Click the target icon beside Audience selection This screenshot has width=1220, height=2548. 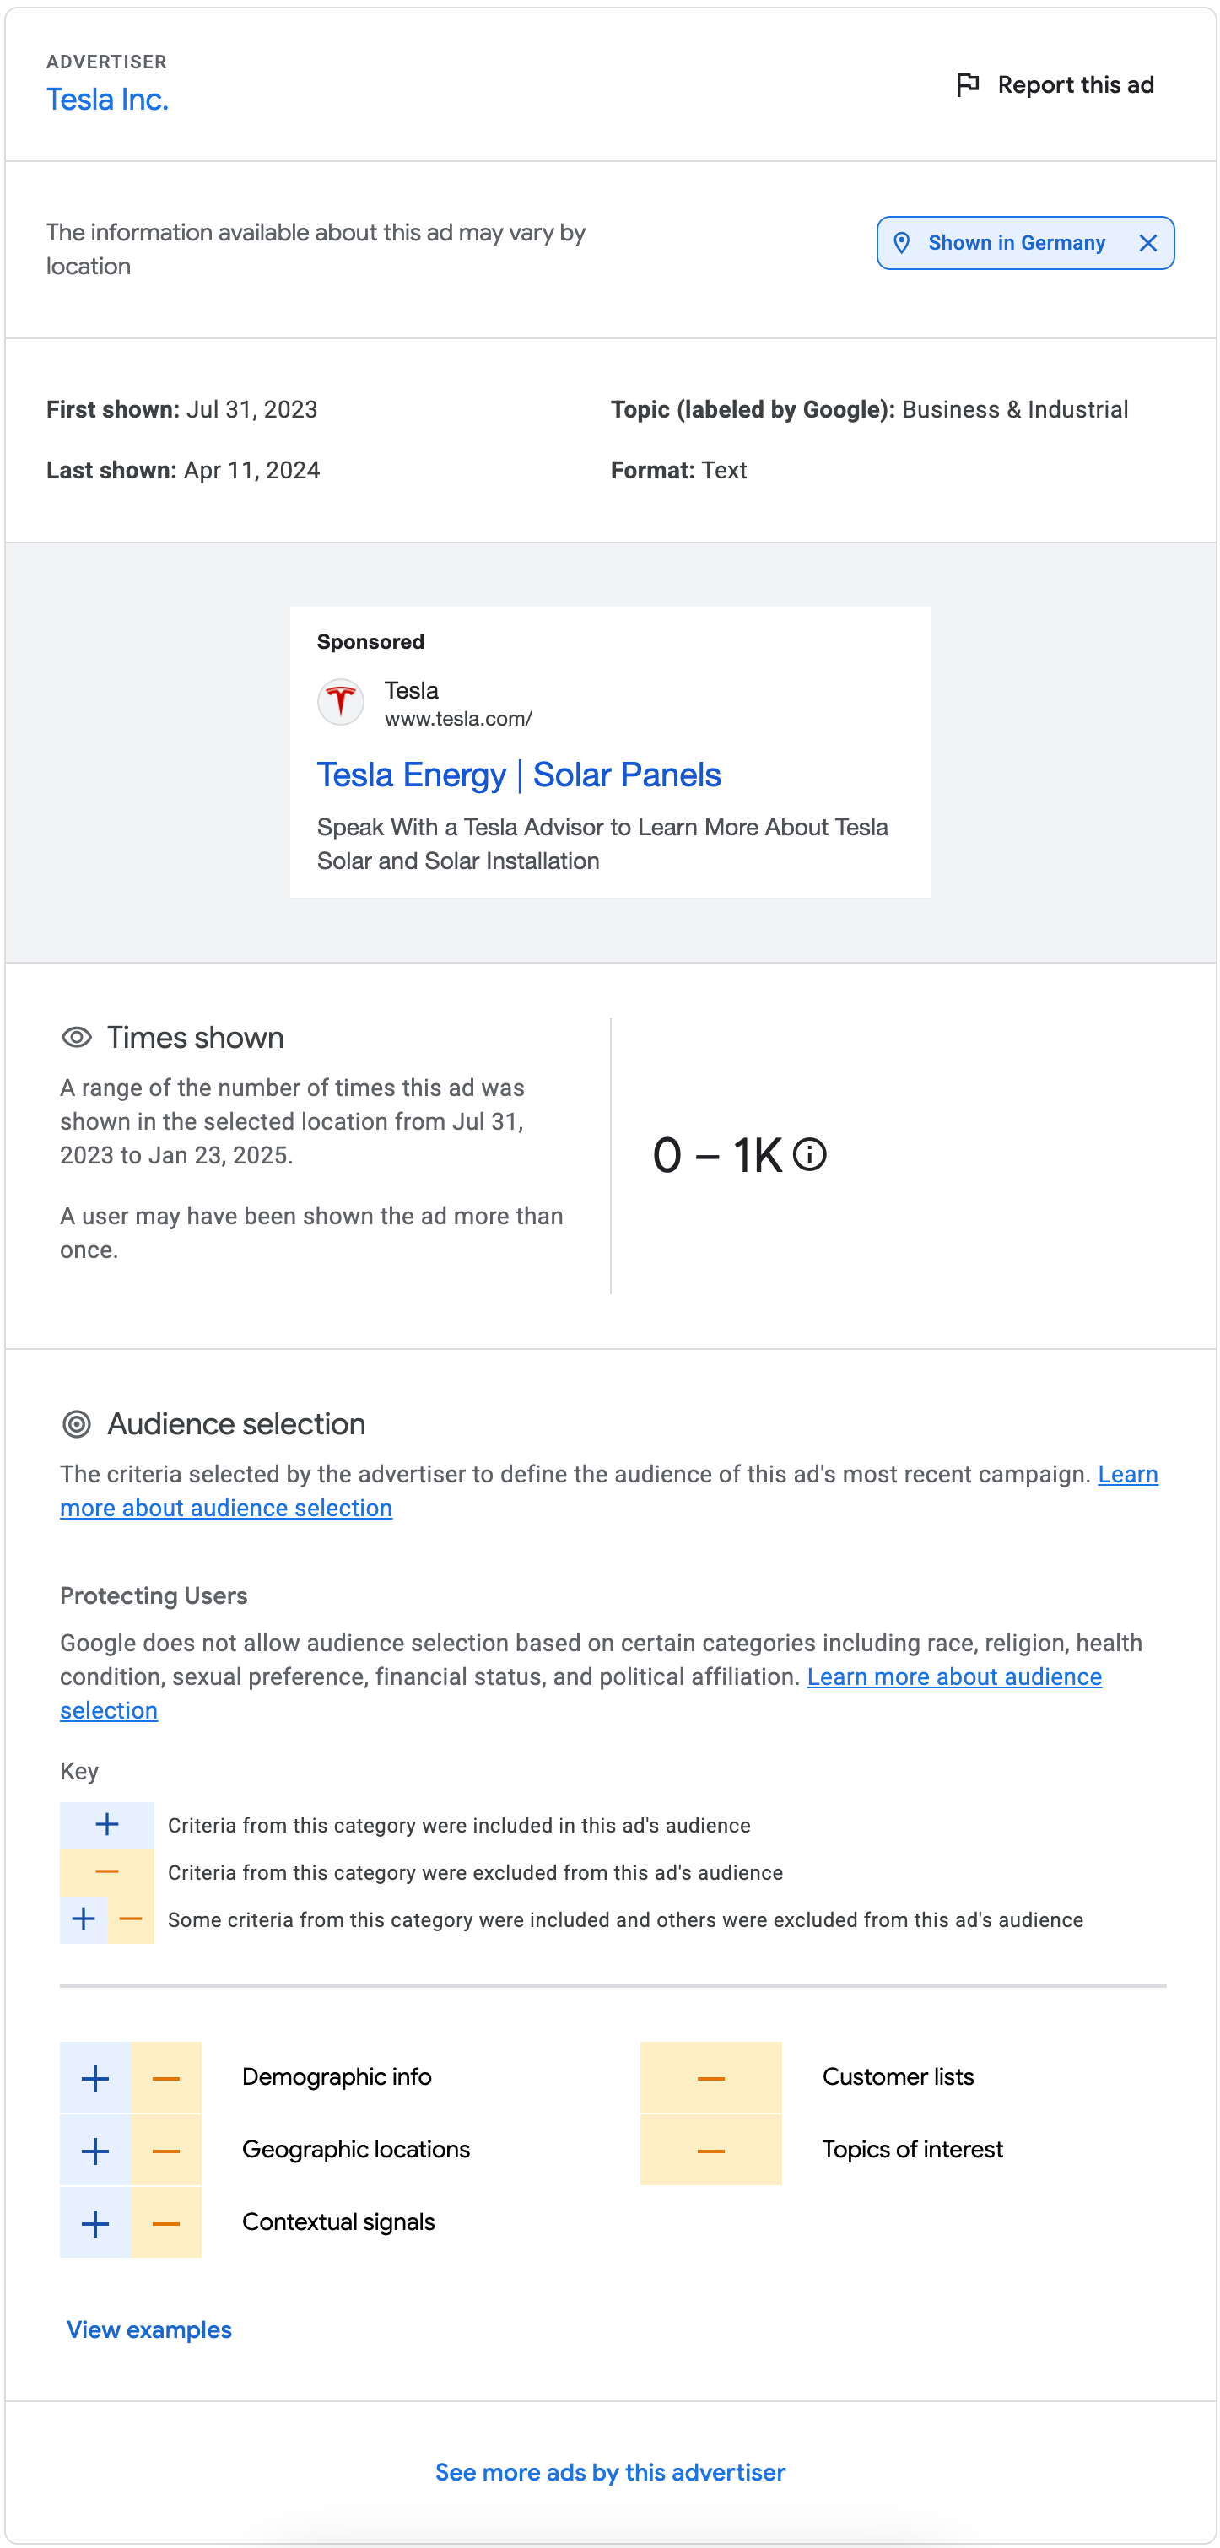tap(76, 1424)
